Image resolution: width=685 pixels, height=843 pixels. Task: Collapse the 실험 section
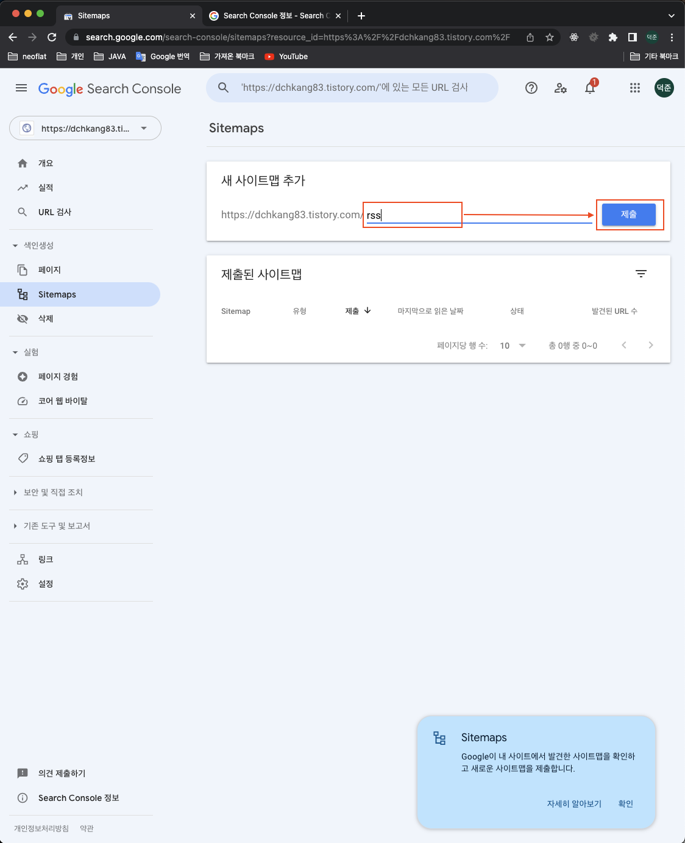pos(26,352)
